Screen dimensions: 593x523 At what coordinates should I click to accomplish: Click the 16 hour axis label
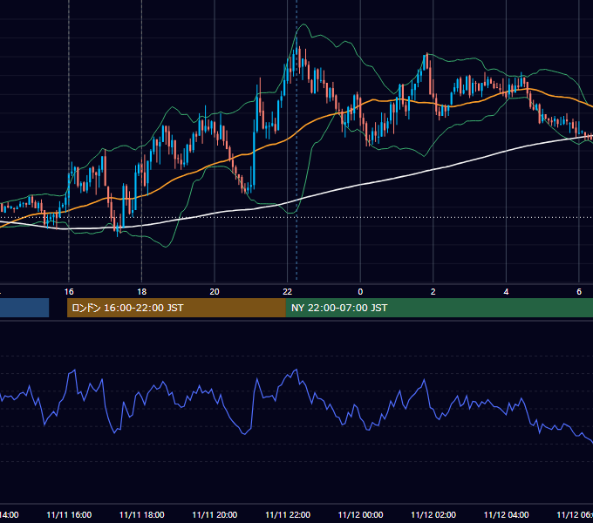69,292
